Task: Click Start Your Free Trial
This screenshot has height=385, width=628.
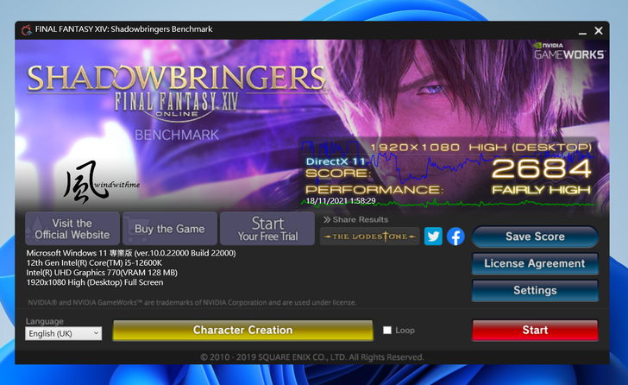Action: click(x=267, y=229)
